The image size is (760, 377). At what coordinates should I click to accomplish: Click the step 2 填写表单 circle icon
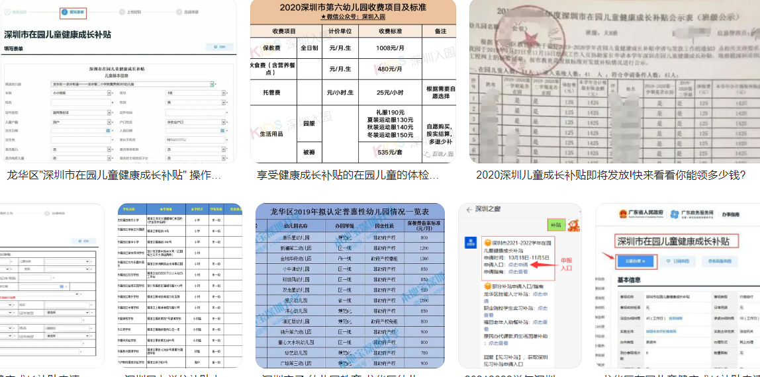[64, 12]
